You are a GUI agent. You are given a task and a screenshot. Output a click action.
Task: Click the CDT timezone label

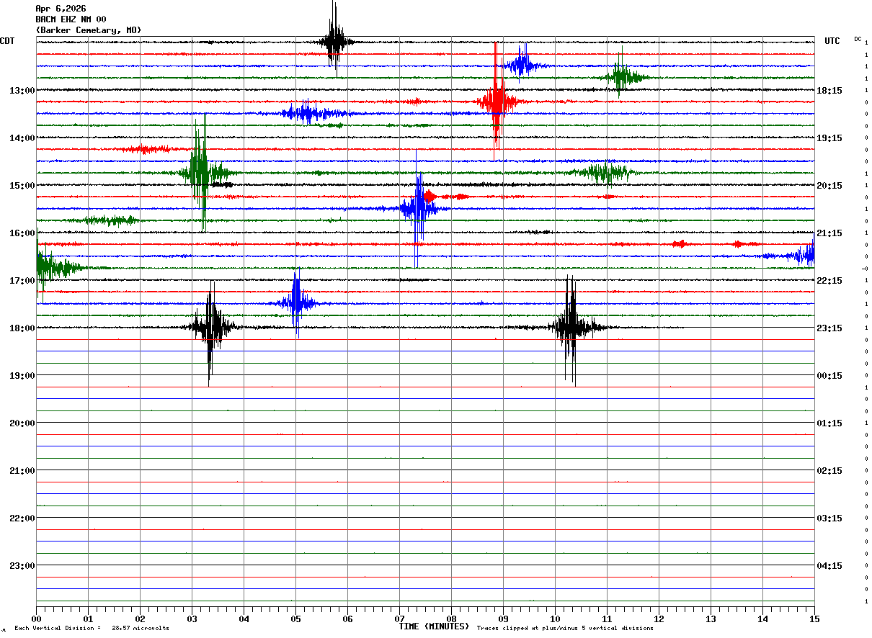[x=8, y=41]
